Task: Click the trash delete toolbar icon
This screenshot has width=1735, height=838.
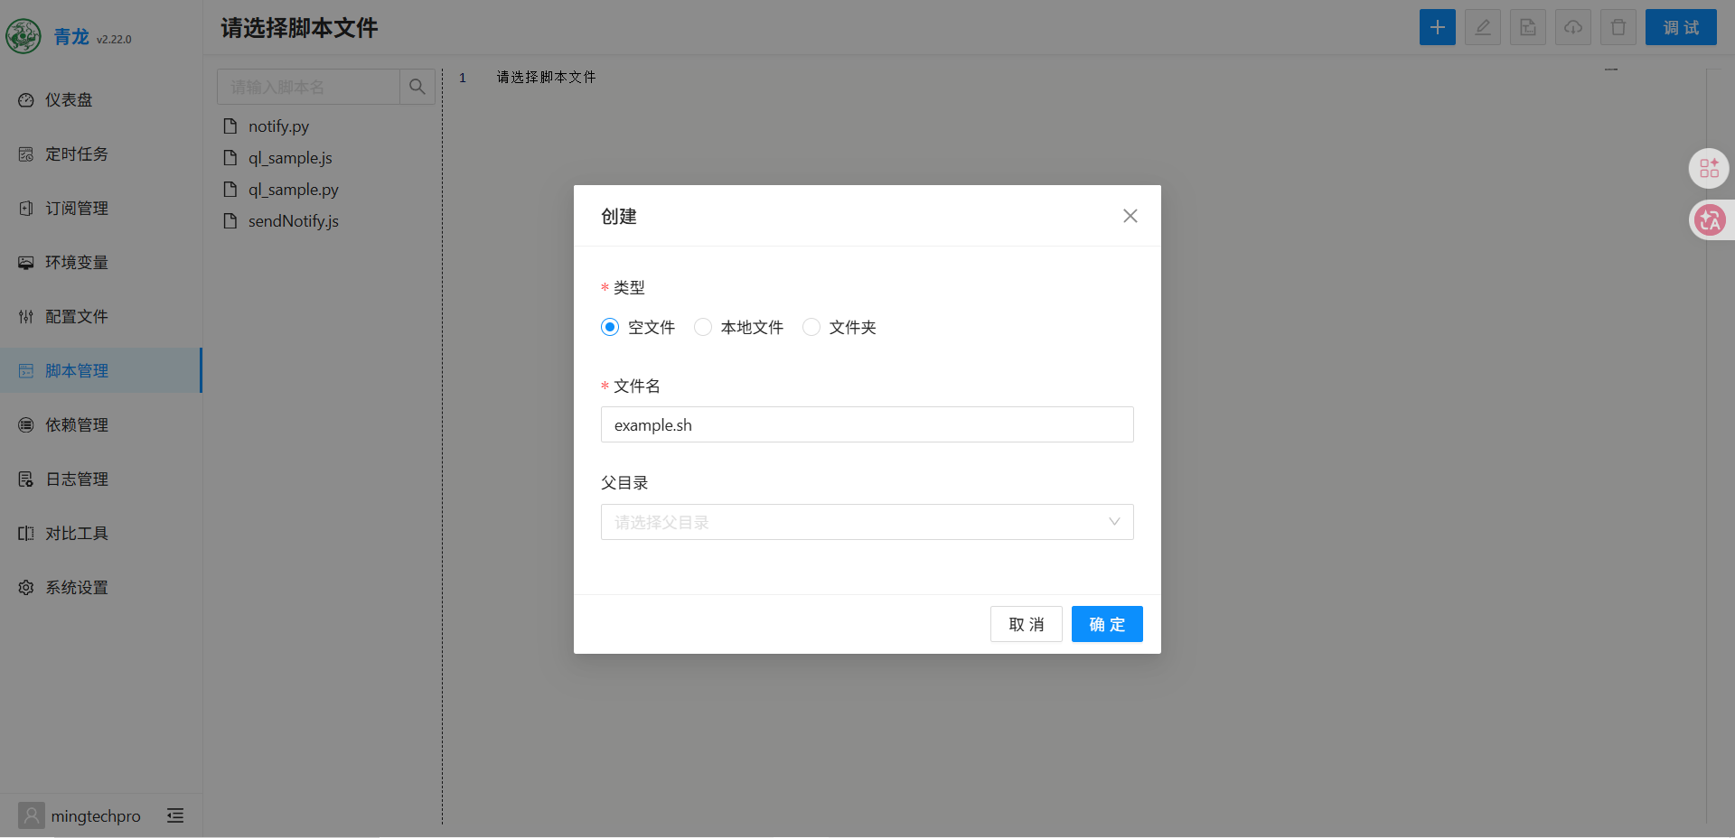Action: pos(1618,27)
